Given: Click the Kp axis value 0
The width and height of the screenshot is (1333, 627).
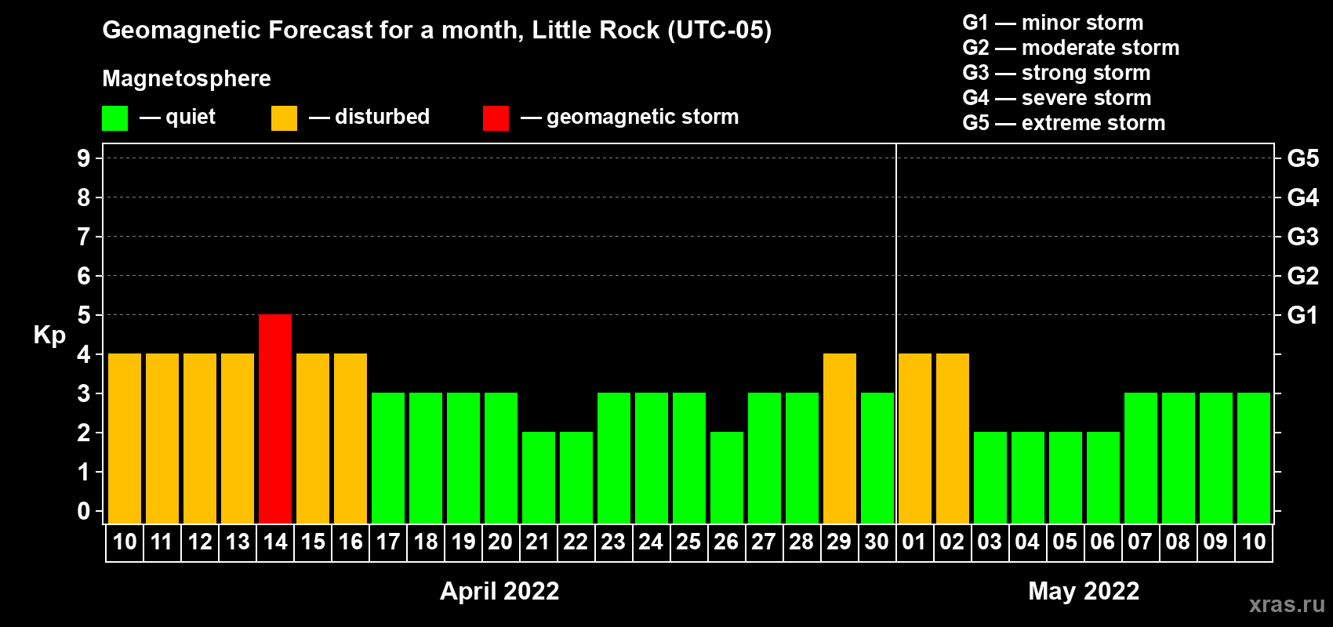Looking at the screenshot, I should coord(84,511).
